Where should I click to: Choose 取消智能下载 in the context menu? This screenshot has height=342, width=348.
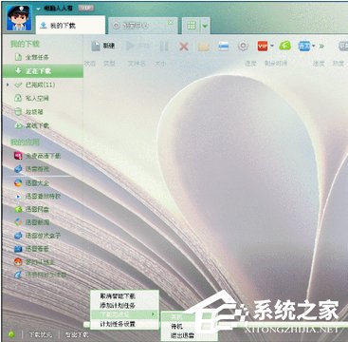click(124, 296)
